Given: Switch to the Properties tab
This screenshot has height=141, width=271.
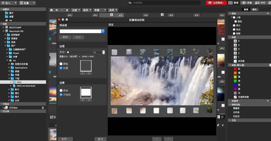Looking at the screenshot, I should point(254,10).
